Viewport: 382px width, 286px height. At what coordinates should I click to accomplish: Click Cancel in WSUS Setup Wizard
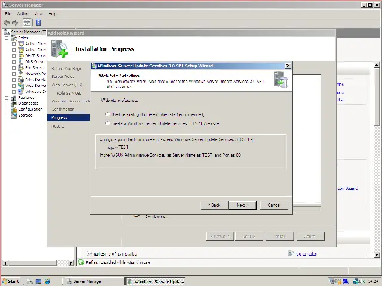pos(274,205)
